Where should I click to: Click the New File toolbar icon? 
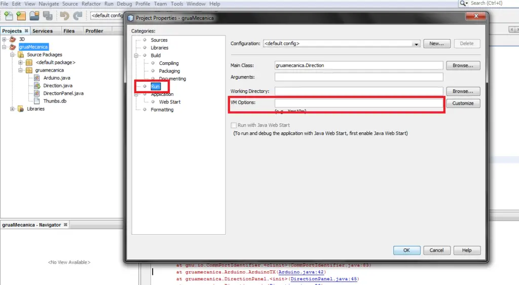[8, 16]
